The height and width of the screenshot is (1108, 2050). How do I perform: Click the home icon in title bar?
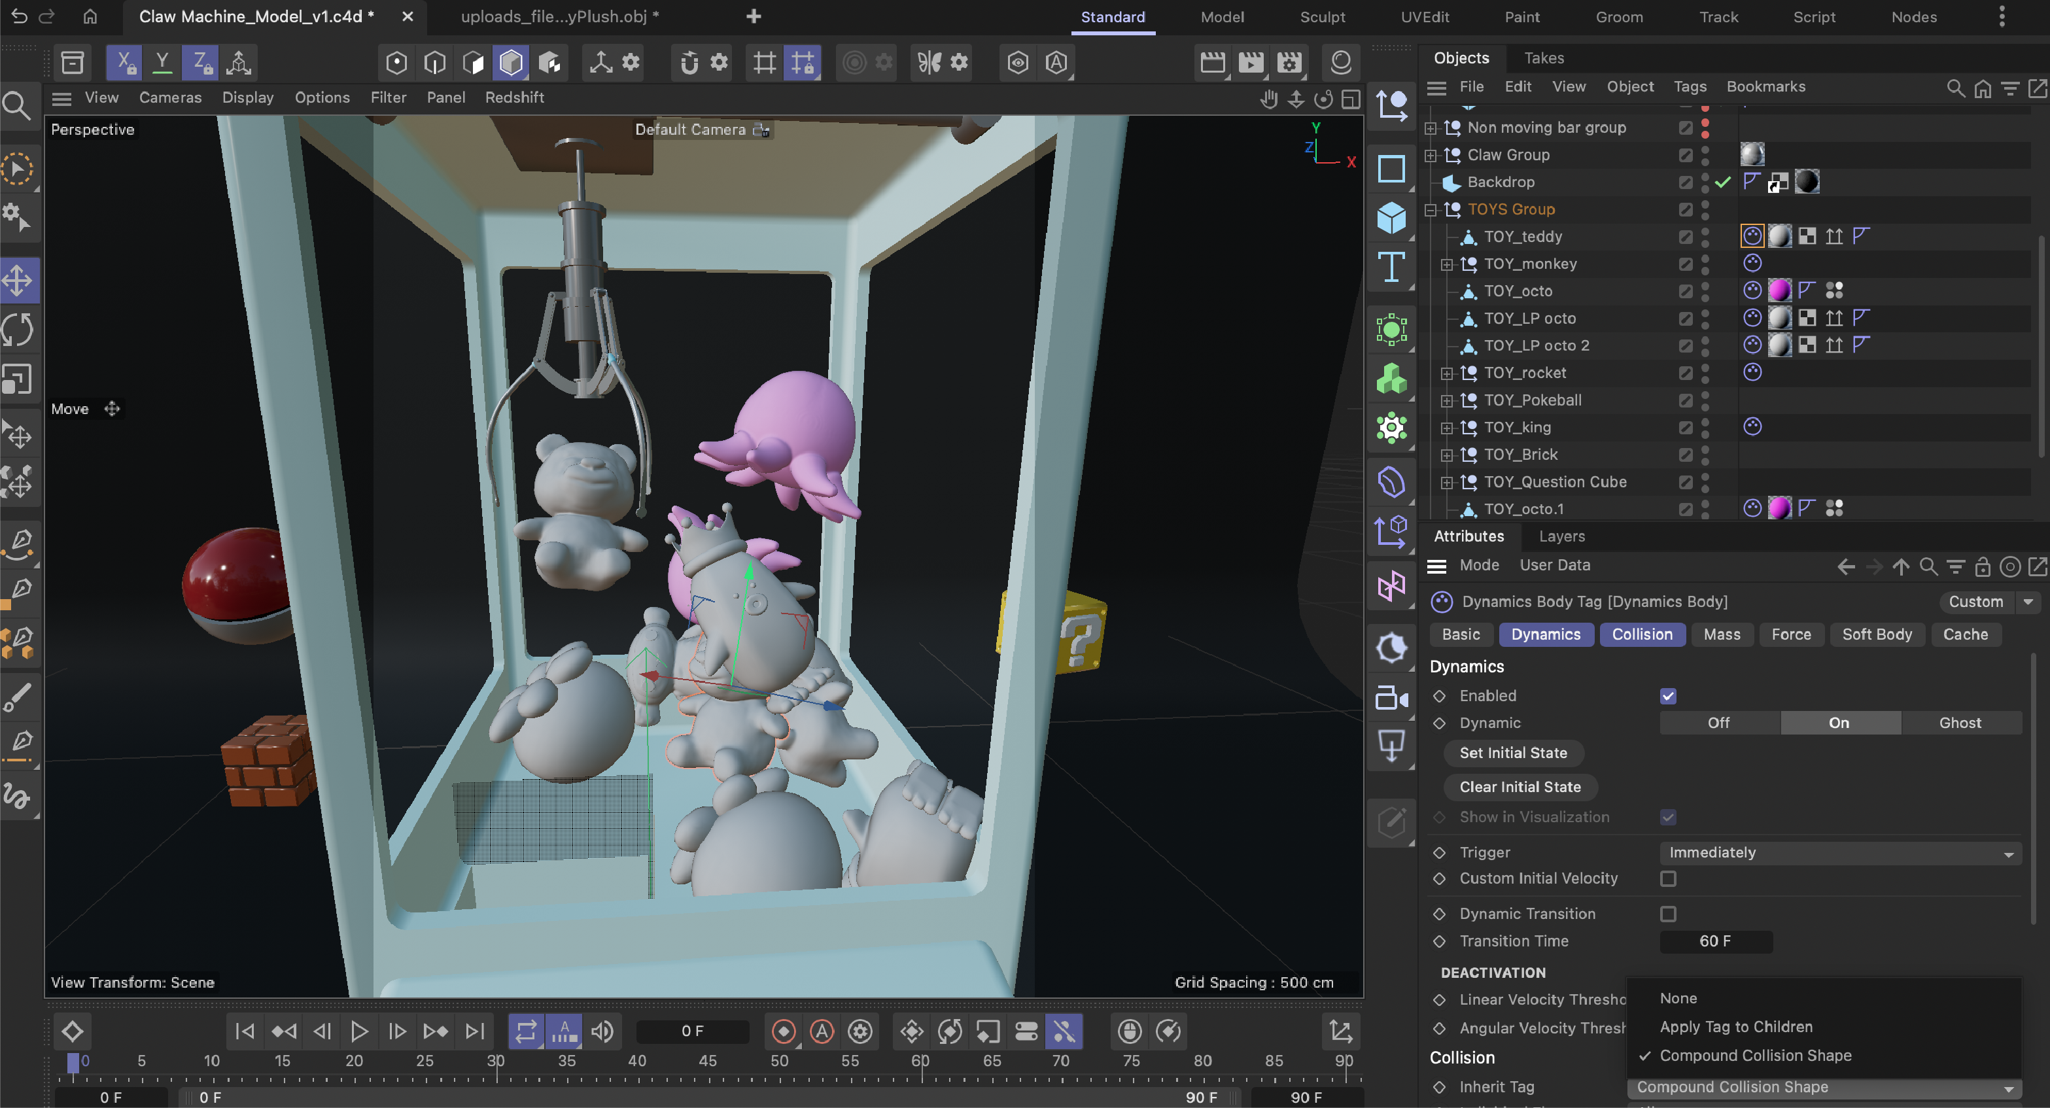click(91, 16)
